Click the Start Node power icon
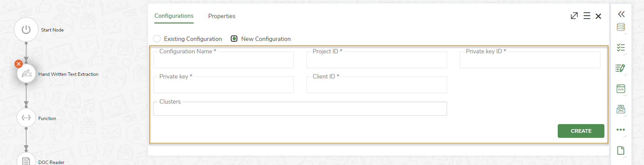The width and height of the screenshot is (644, 165). [26, 30]
